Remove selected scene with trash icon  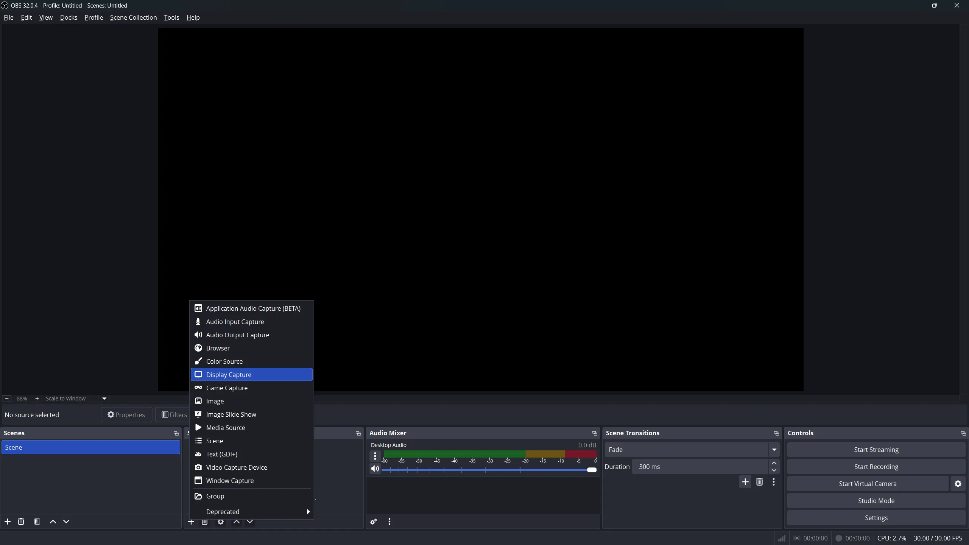[21, 522]
